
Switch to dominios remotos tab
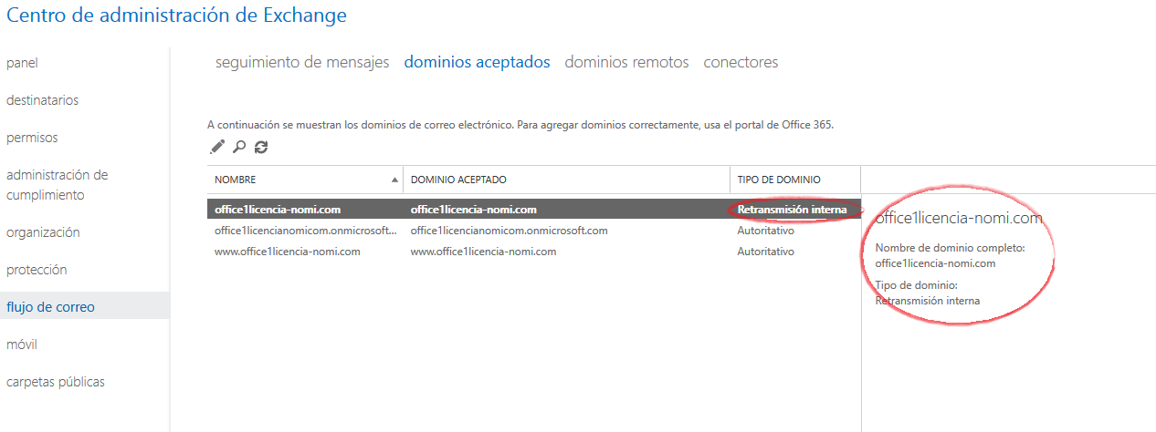[x=626, y=62]
